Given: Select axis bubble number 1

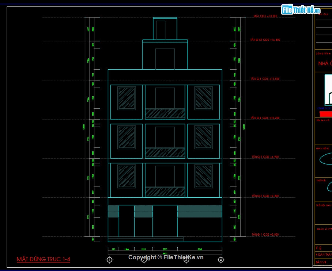Looking at the screenshot, I should (109, 260).
